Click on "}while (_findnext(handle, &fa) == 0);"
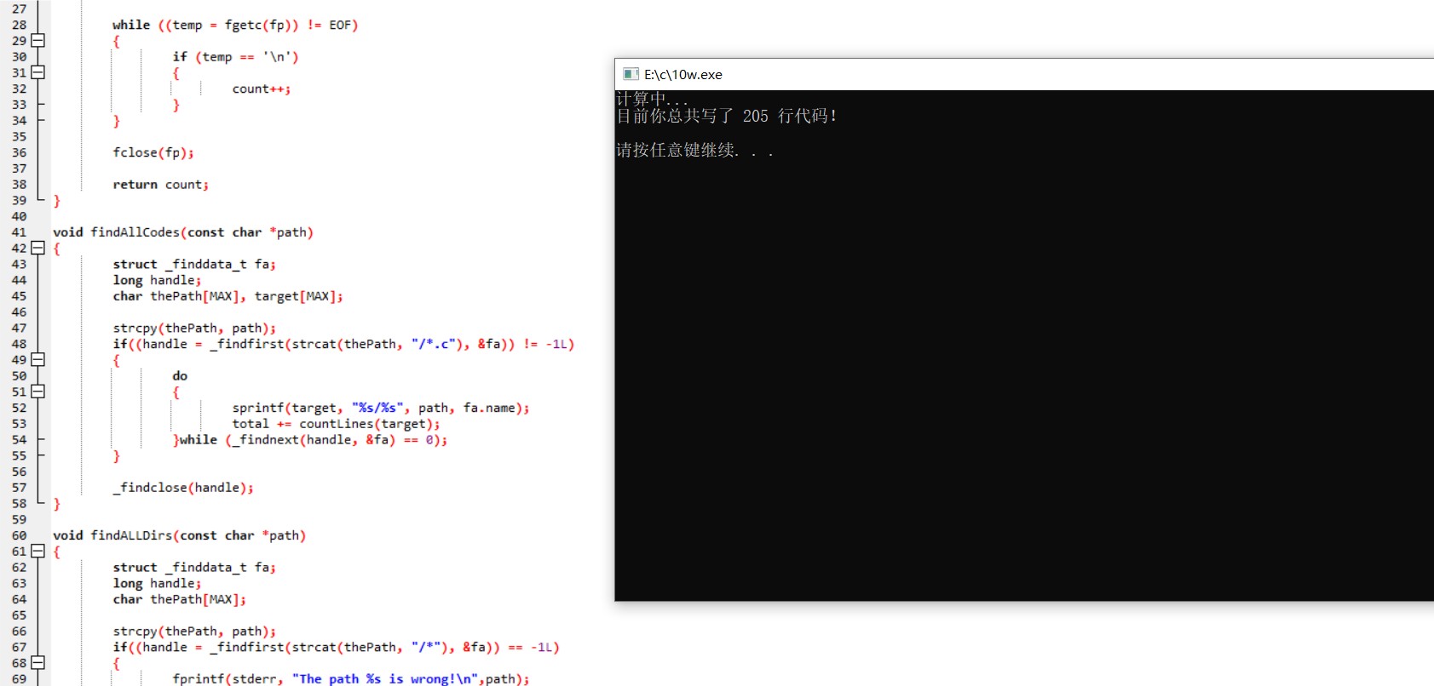The height and width of the screenshot is (686, 1434). pyautogui.click(x=310, y=440)
